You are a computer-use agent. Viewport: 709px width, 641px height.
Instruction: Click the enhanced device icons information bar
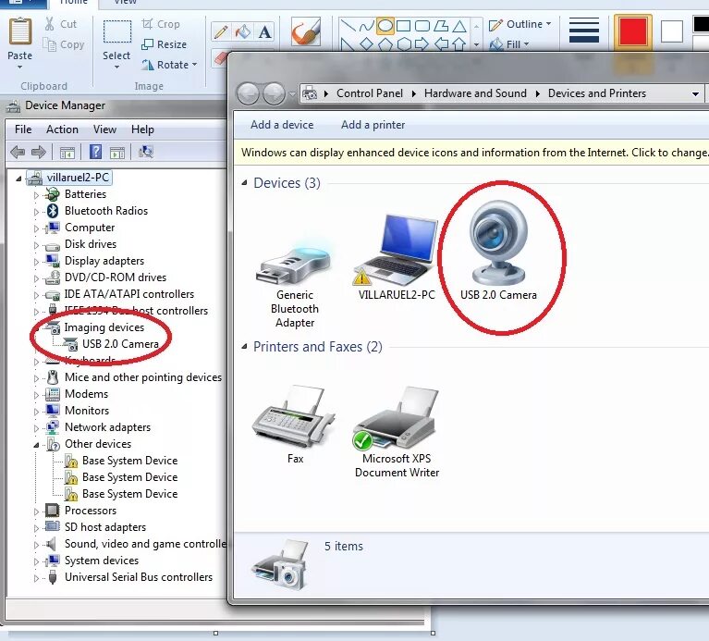point(471,153)
